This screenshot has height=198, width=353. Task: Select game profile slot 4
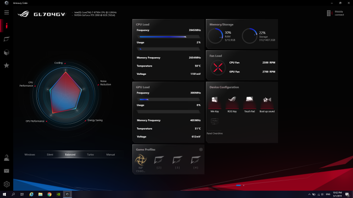pyautogui.click(x=196, y=162)
